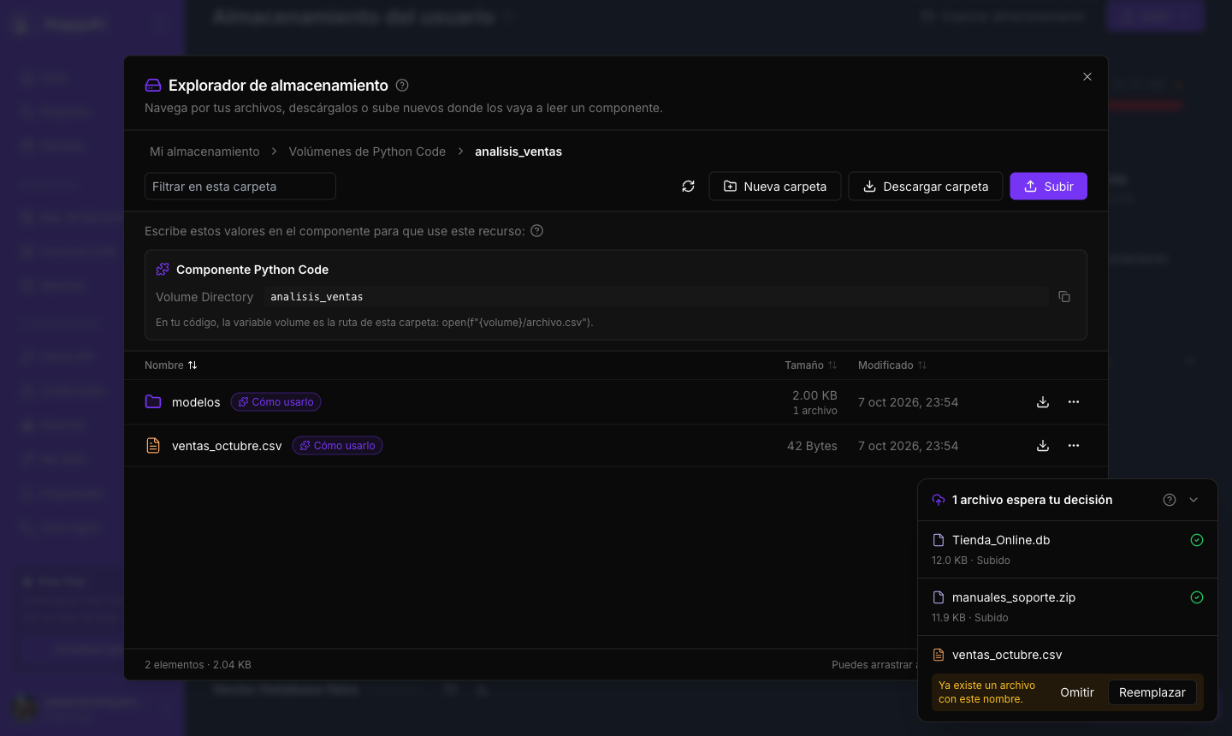Click Reemplazar to overwrite ventas_octubre.csv

(x=1152, y=692)
